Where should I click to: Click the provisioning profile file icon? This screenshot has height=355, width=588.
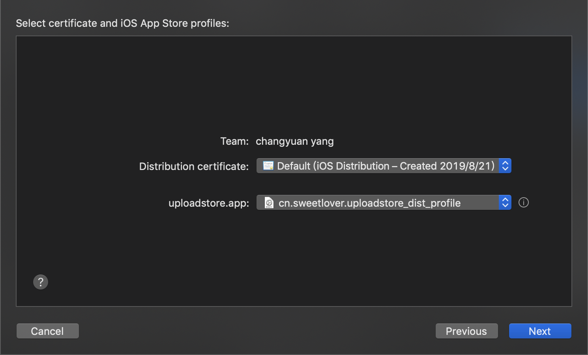coord(269,203)
